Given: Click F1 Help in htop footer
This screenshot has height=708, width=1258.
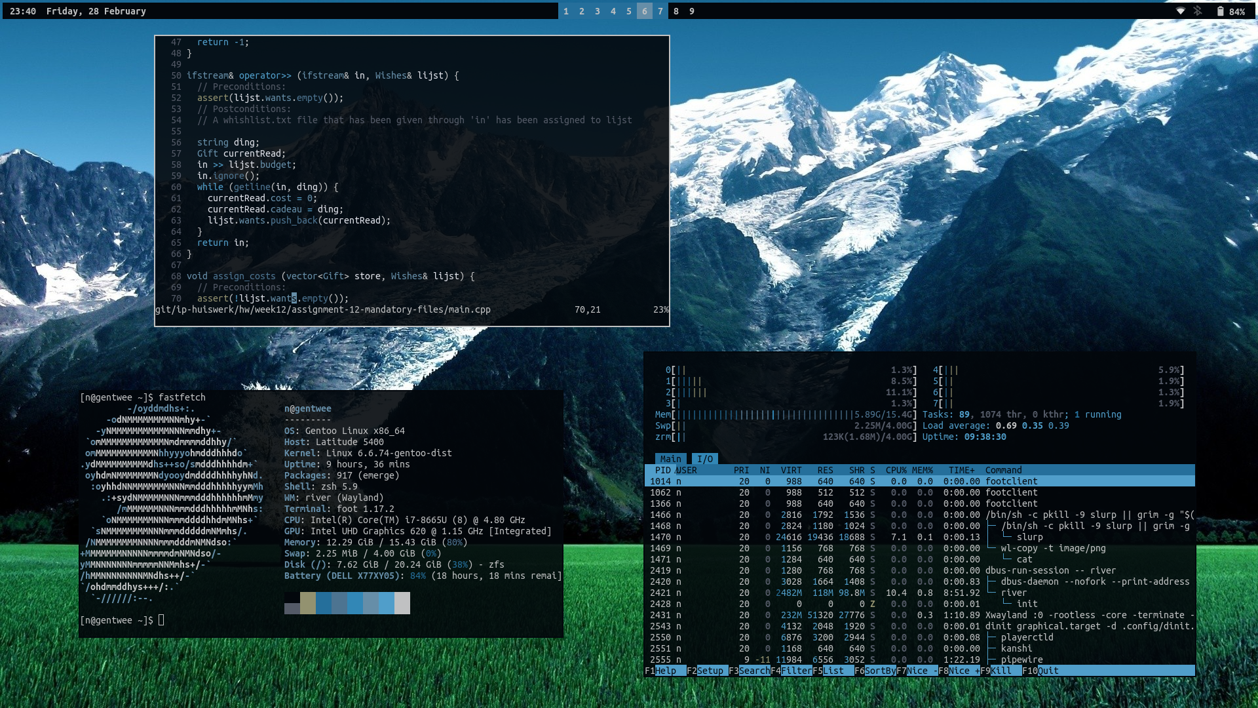Looking at the screenshot, I should click(666, 671).
